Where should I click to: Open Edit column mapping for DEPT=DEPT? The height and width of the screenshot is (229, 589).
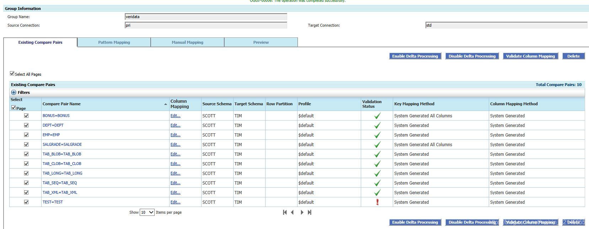tap(175, 125)
